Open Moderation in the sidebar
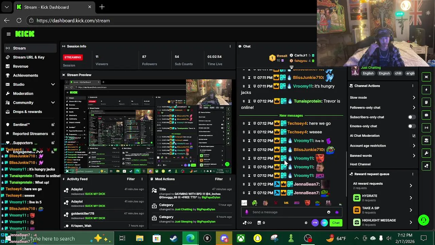Screen dimensions: 435x245 tap(23, 94)
